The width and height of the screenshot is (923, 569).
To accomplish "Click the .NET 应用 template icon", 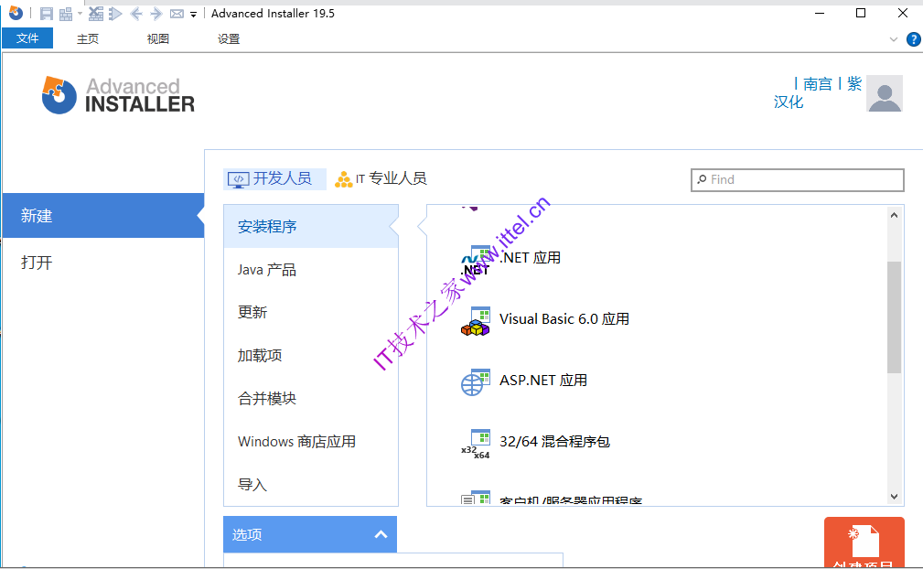I will point(476,260).
